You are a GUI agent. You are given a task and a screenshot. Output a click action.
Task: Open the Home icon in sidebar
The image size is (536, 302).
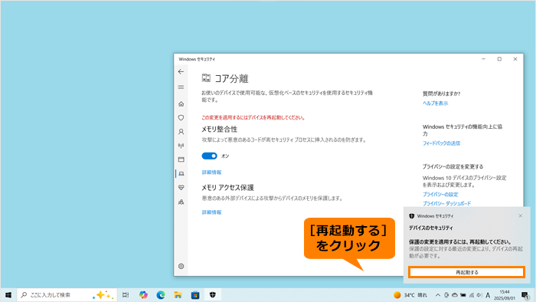pyautogui.click(x=181, y=104)
